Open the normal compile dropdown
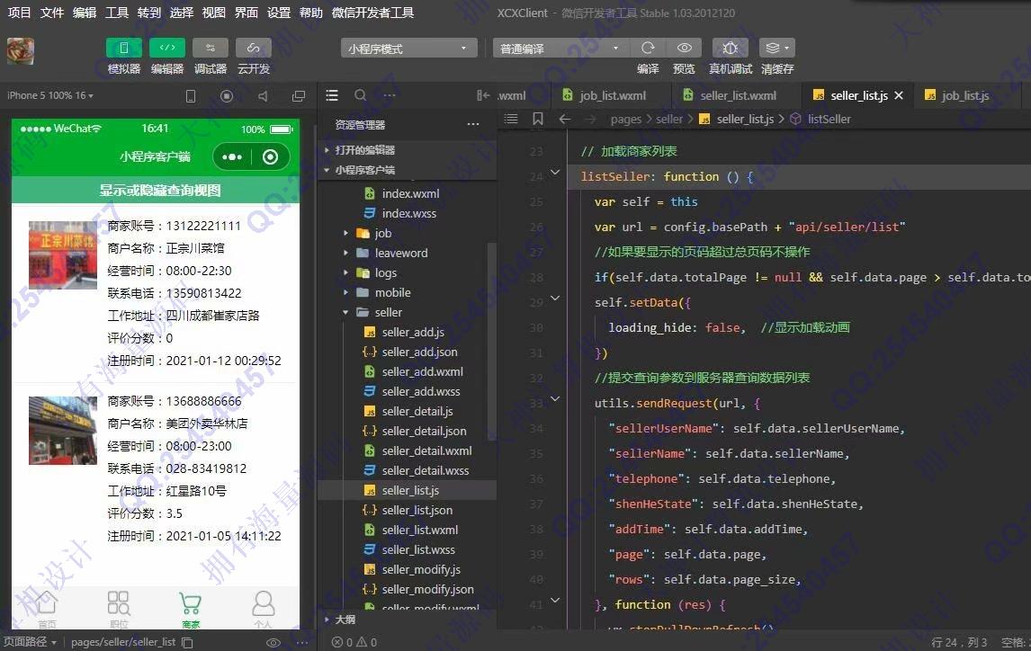Viewport: 1031px width, 651px height. click(560, 48)
